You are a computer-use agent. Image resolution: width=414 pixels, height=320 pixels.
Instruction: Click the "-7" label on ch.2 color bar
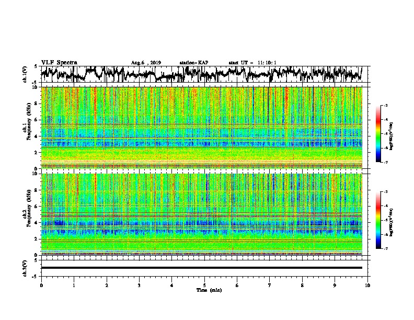point(386,248)
